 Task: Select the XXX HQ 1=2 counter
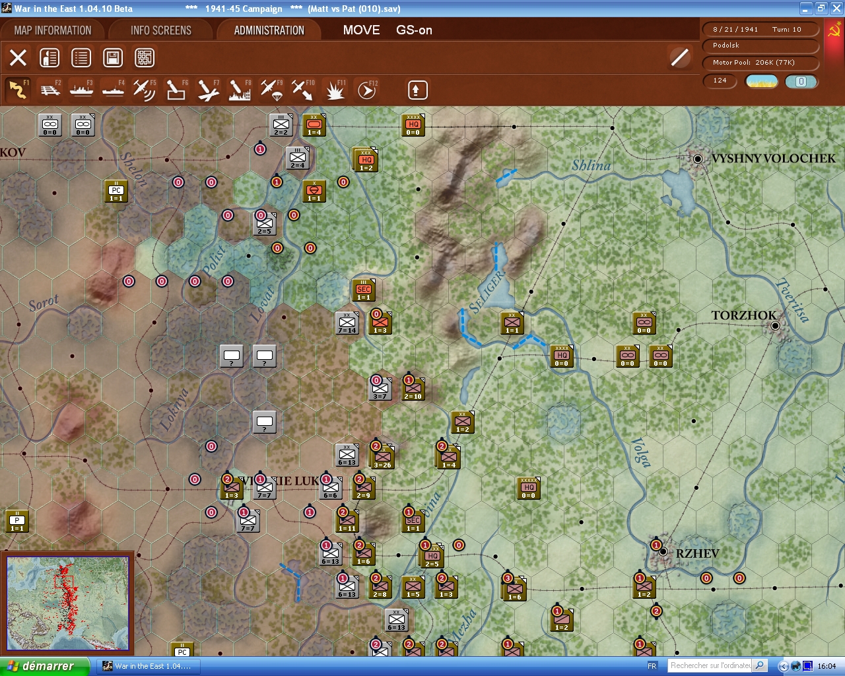pos(365,160)
